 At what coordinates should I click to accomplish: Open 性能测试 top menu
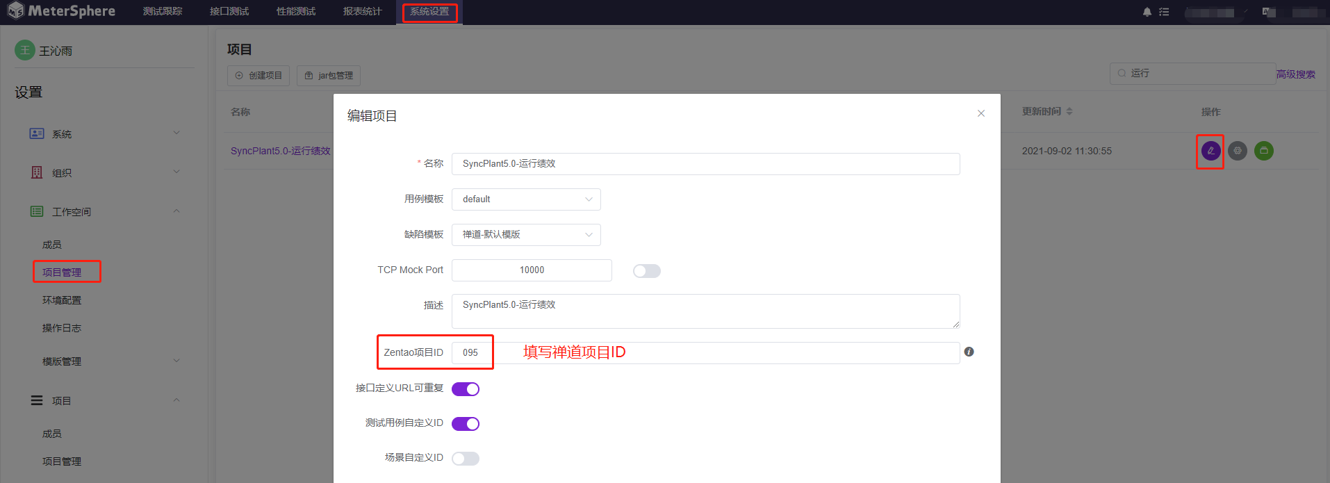(x=296, y=12)
